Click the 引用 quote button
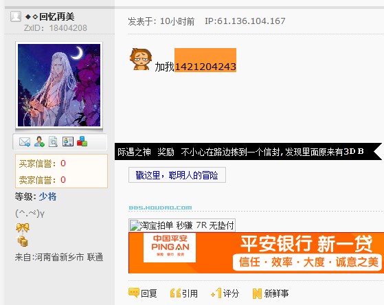This screenshot has width=384, height=305. 184,293
